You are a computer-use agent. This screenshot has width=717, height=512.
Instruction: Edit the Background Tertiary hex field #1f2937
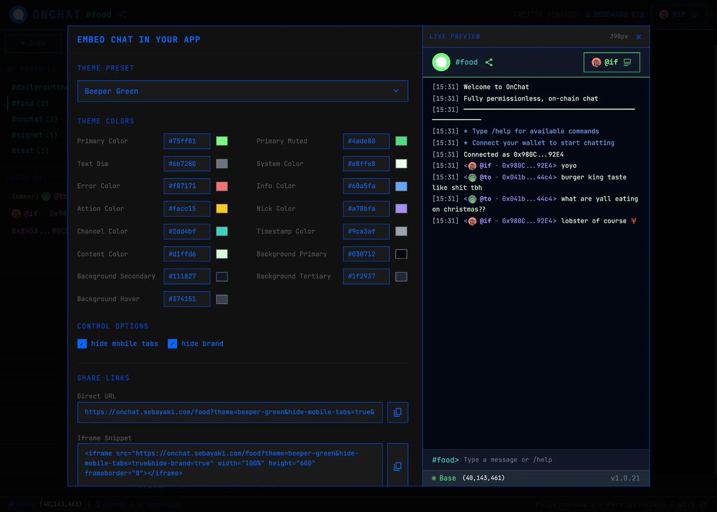coord(366,277)
